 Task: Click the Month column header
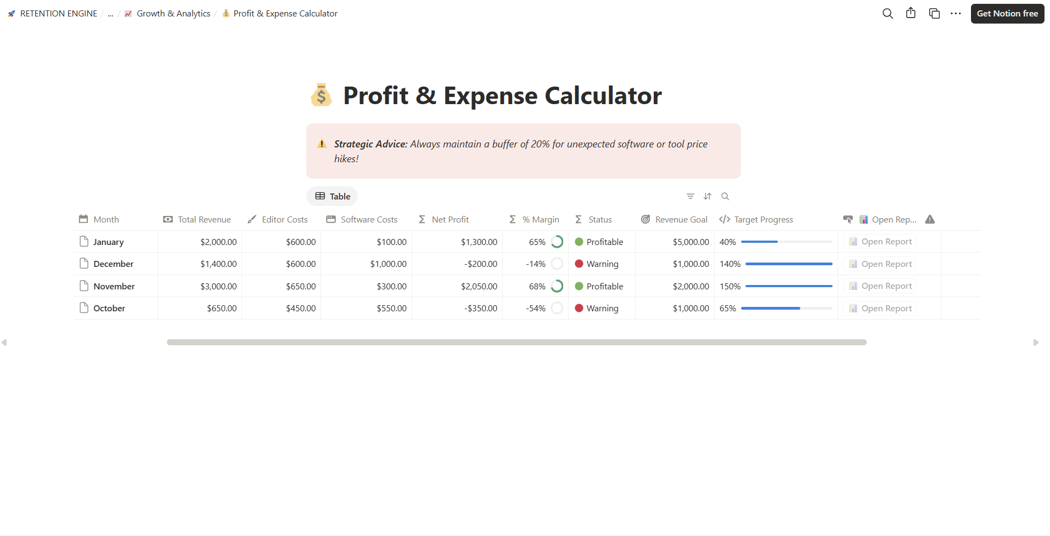pos(116,219)
